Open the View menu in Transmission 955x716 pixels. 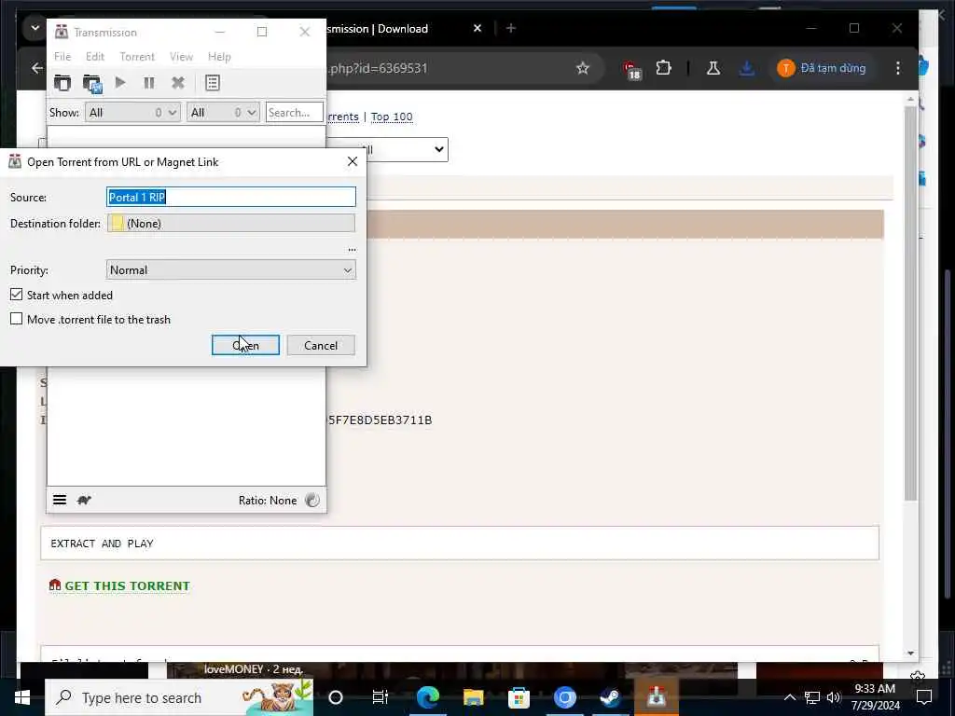click(x=181, y=57)
